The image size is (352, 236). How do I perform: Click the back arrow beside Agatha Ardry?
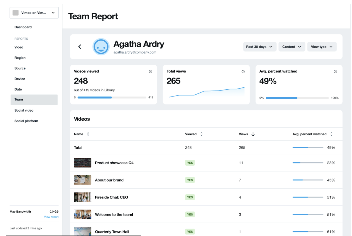point(80,47)
